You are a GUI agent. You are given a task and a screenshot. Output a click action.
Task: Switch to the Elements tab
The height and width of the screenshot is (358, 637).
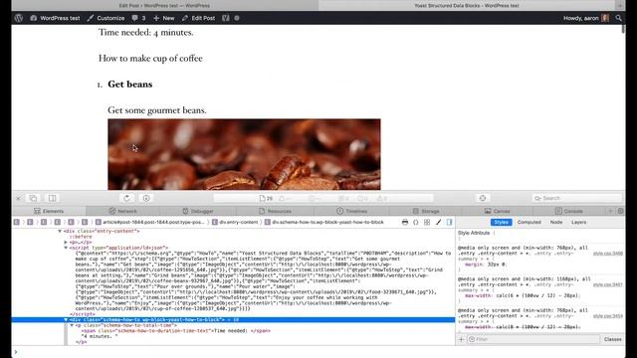(x=49, y=211)
